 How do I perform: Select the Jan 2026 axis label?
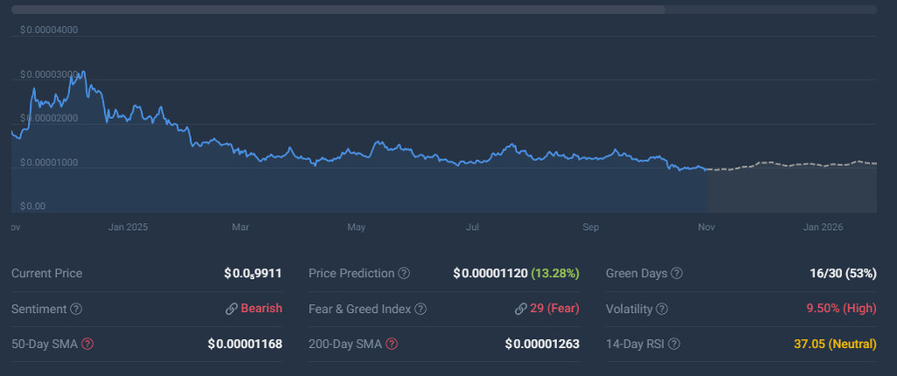[x=823, y=227]
